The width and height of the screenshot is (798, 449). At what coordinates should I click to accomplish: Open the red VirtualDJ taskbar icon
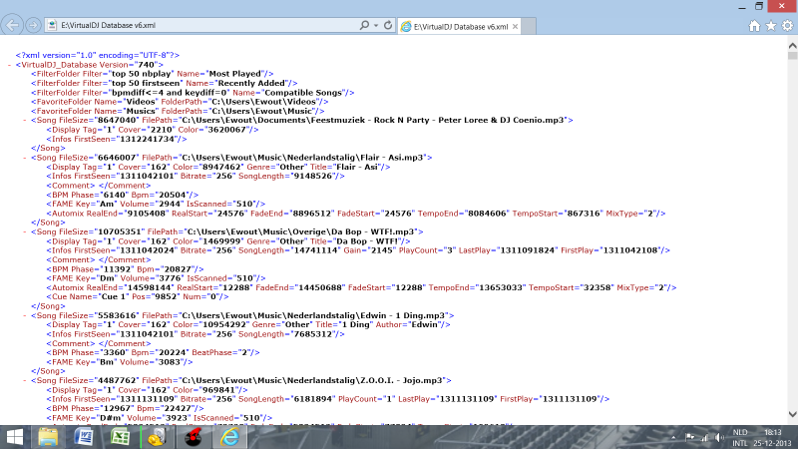tap(194, 437)
